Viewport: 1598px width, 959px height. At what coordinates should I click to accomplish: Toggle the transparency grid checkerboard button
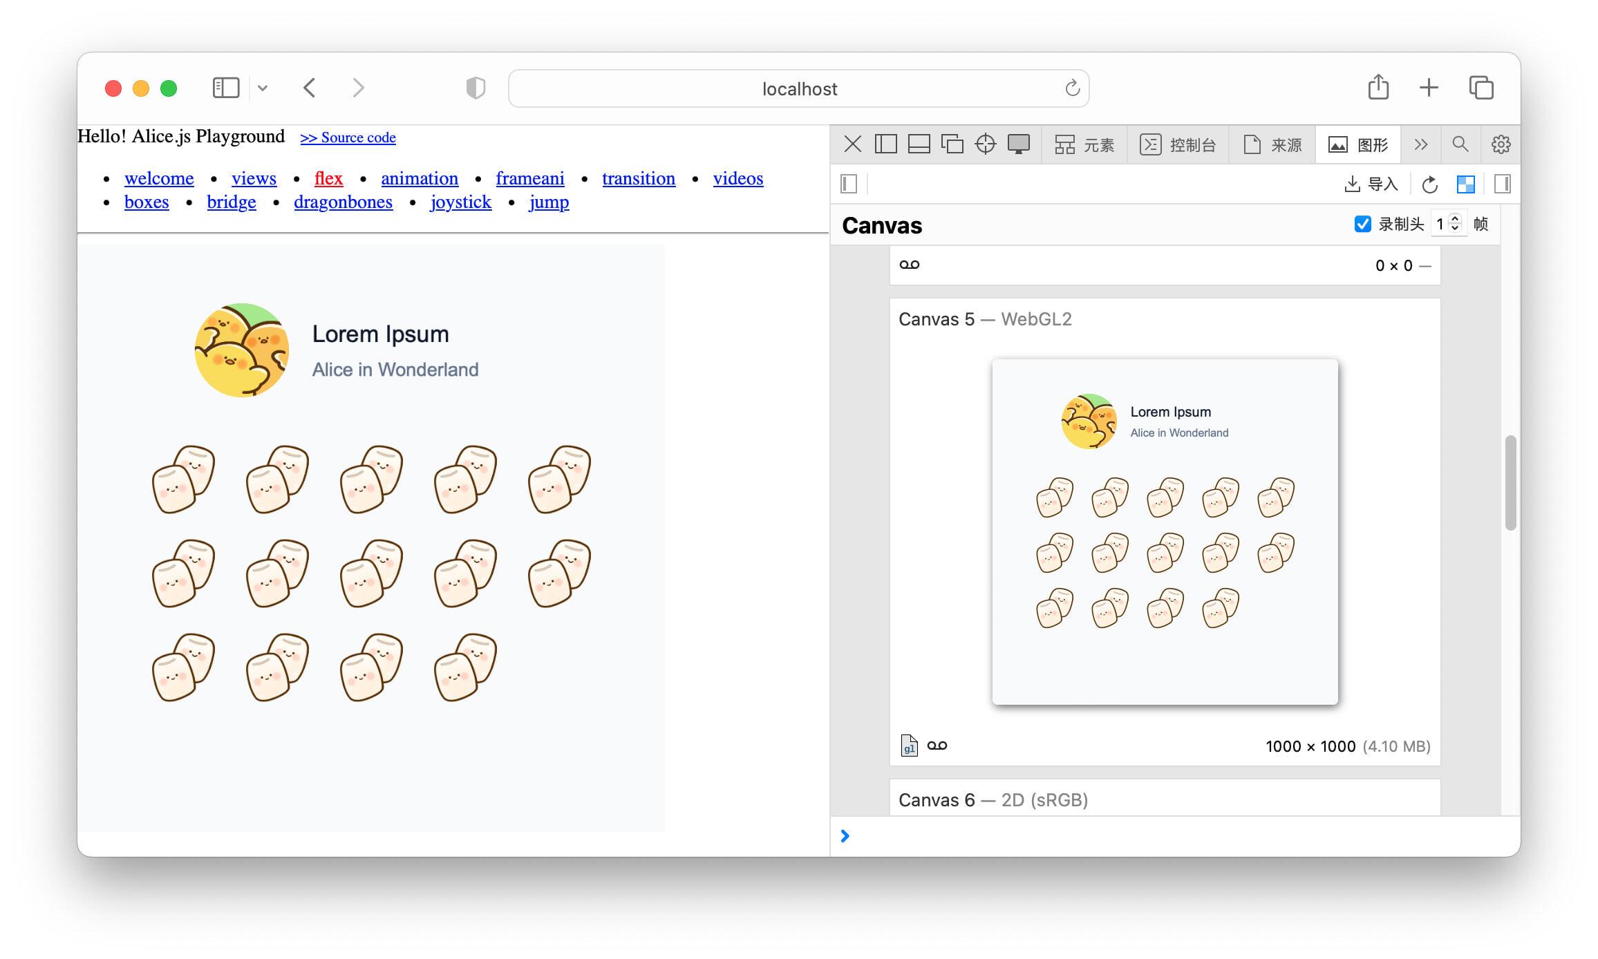tap(1465, 184)
